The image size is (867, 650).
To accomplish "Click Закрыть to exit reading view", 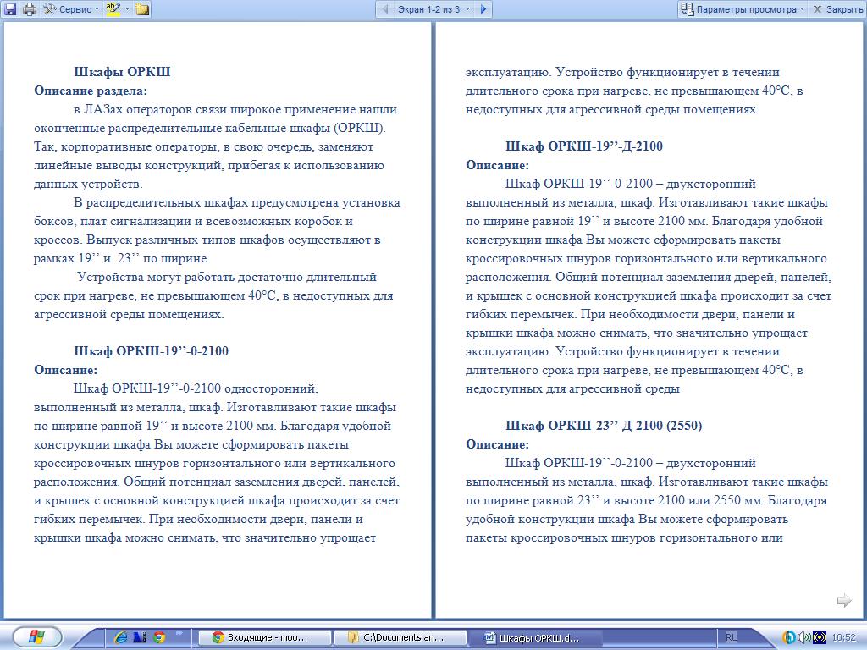I will click(838, 8).
